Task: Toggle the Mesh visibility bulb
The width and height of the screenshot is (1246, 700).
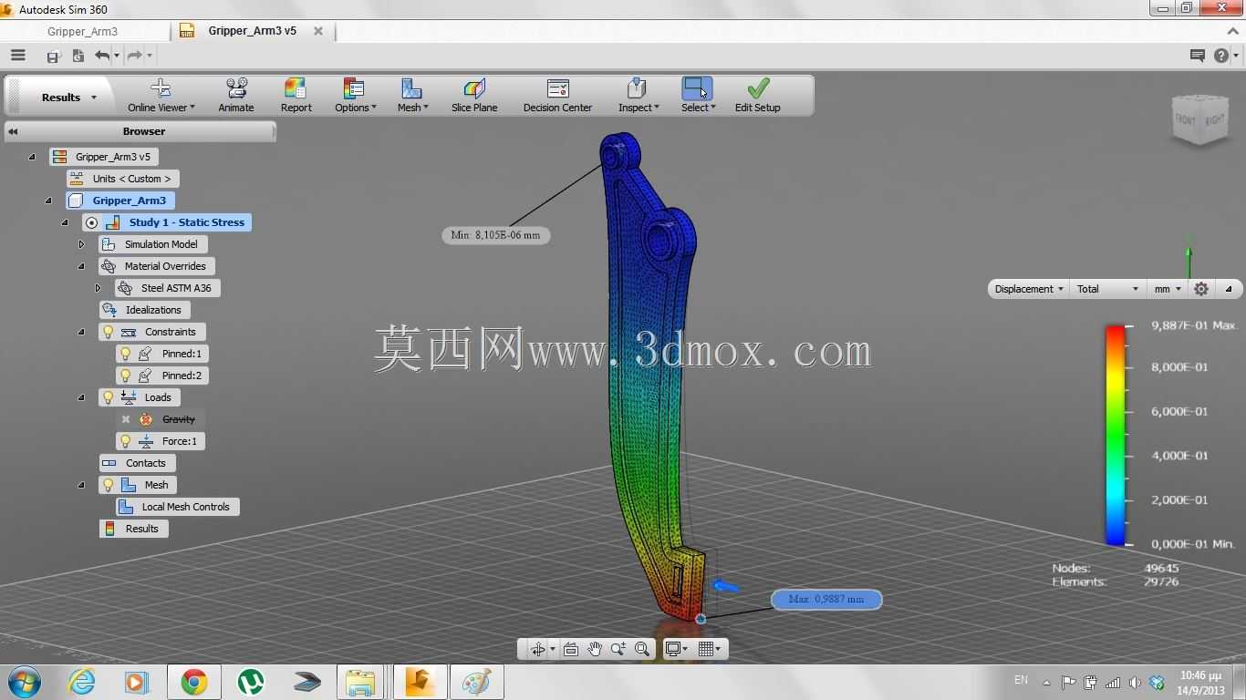Action: (x=108, y=485)
